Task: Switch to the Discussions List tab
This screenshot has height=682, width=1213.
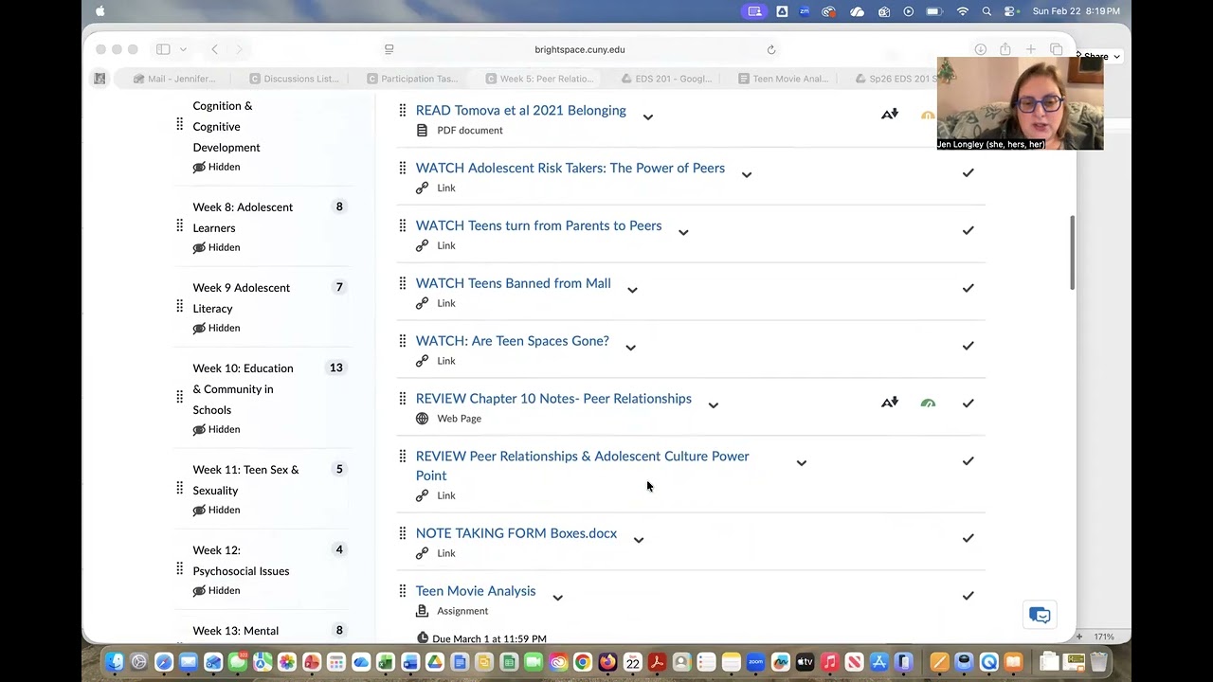Action: coord(293,79)
